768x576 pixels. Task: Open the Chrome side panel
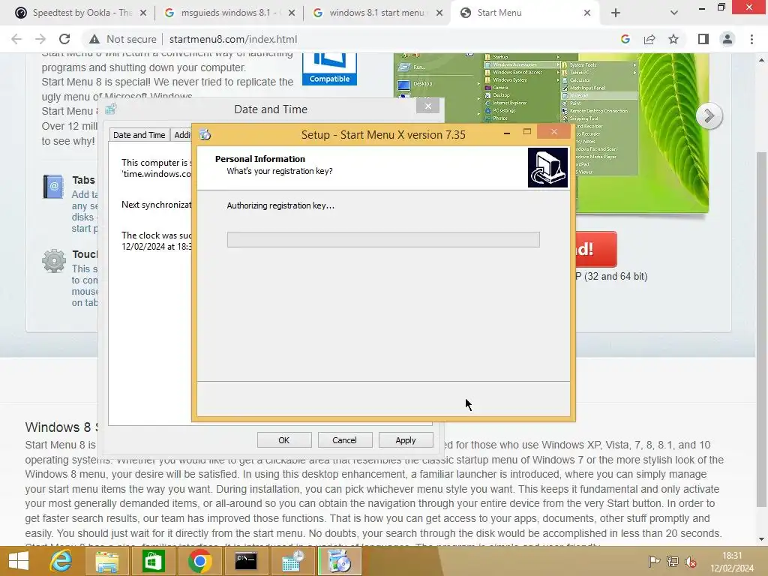(x=703, y=39)
